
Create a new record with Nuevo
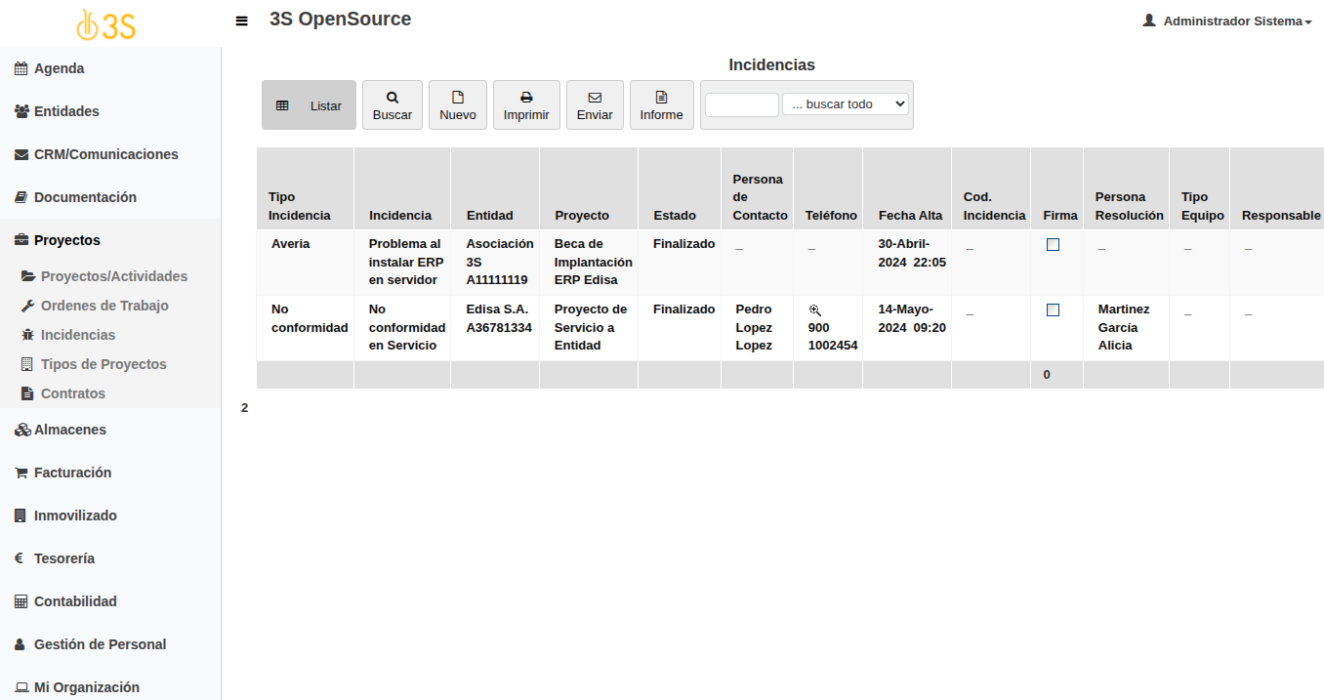(458, 105)
